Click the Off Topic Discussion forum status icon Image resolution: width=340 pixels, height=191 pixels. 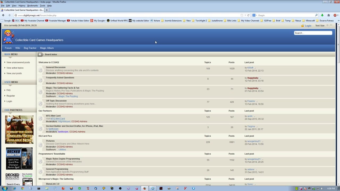[x=40, y=104]
